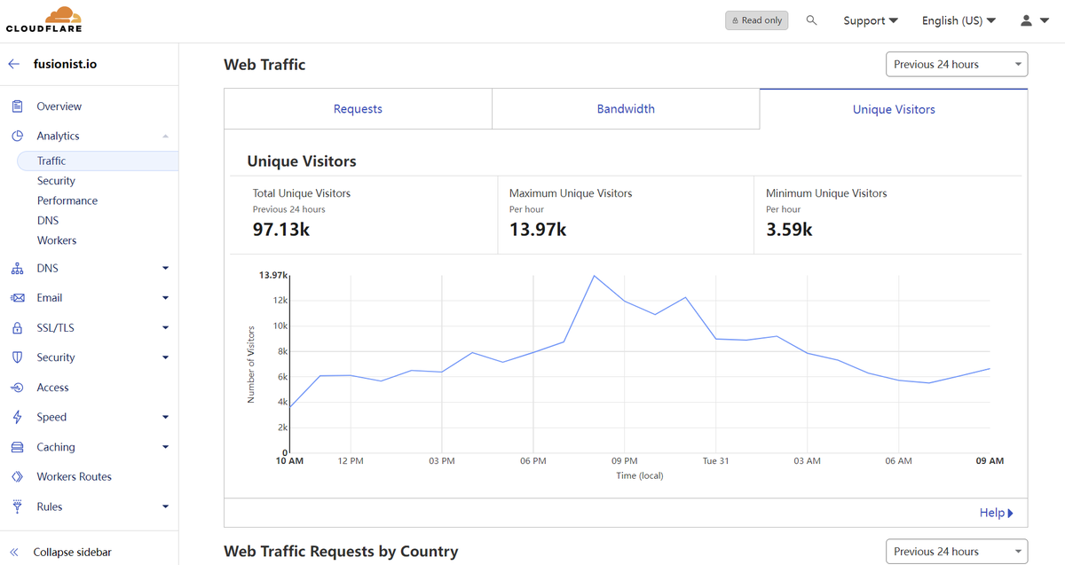Expand the Caching section arrow
This screenshot has height=565, width=1065.
[165, 447]
